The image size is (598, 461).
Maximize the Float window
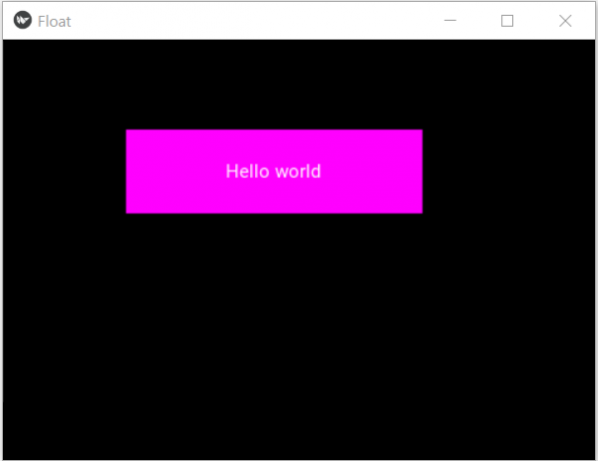click(507, 21)
